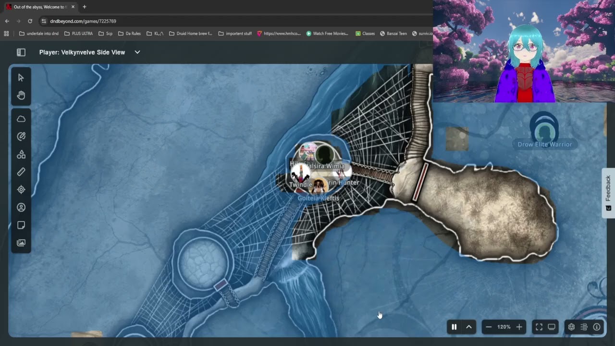Select the draw pencil tool
The width and height of the screenshot is (615, 346).
(x=21, y=136)
